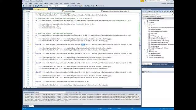The height and width of the screenshot is (110, 196).
Task: Click Show All Files icon in Solution Explorer
Action: click(165, 12)
